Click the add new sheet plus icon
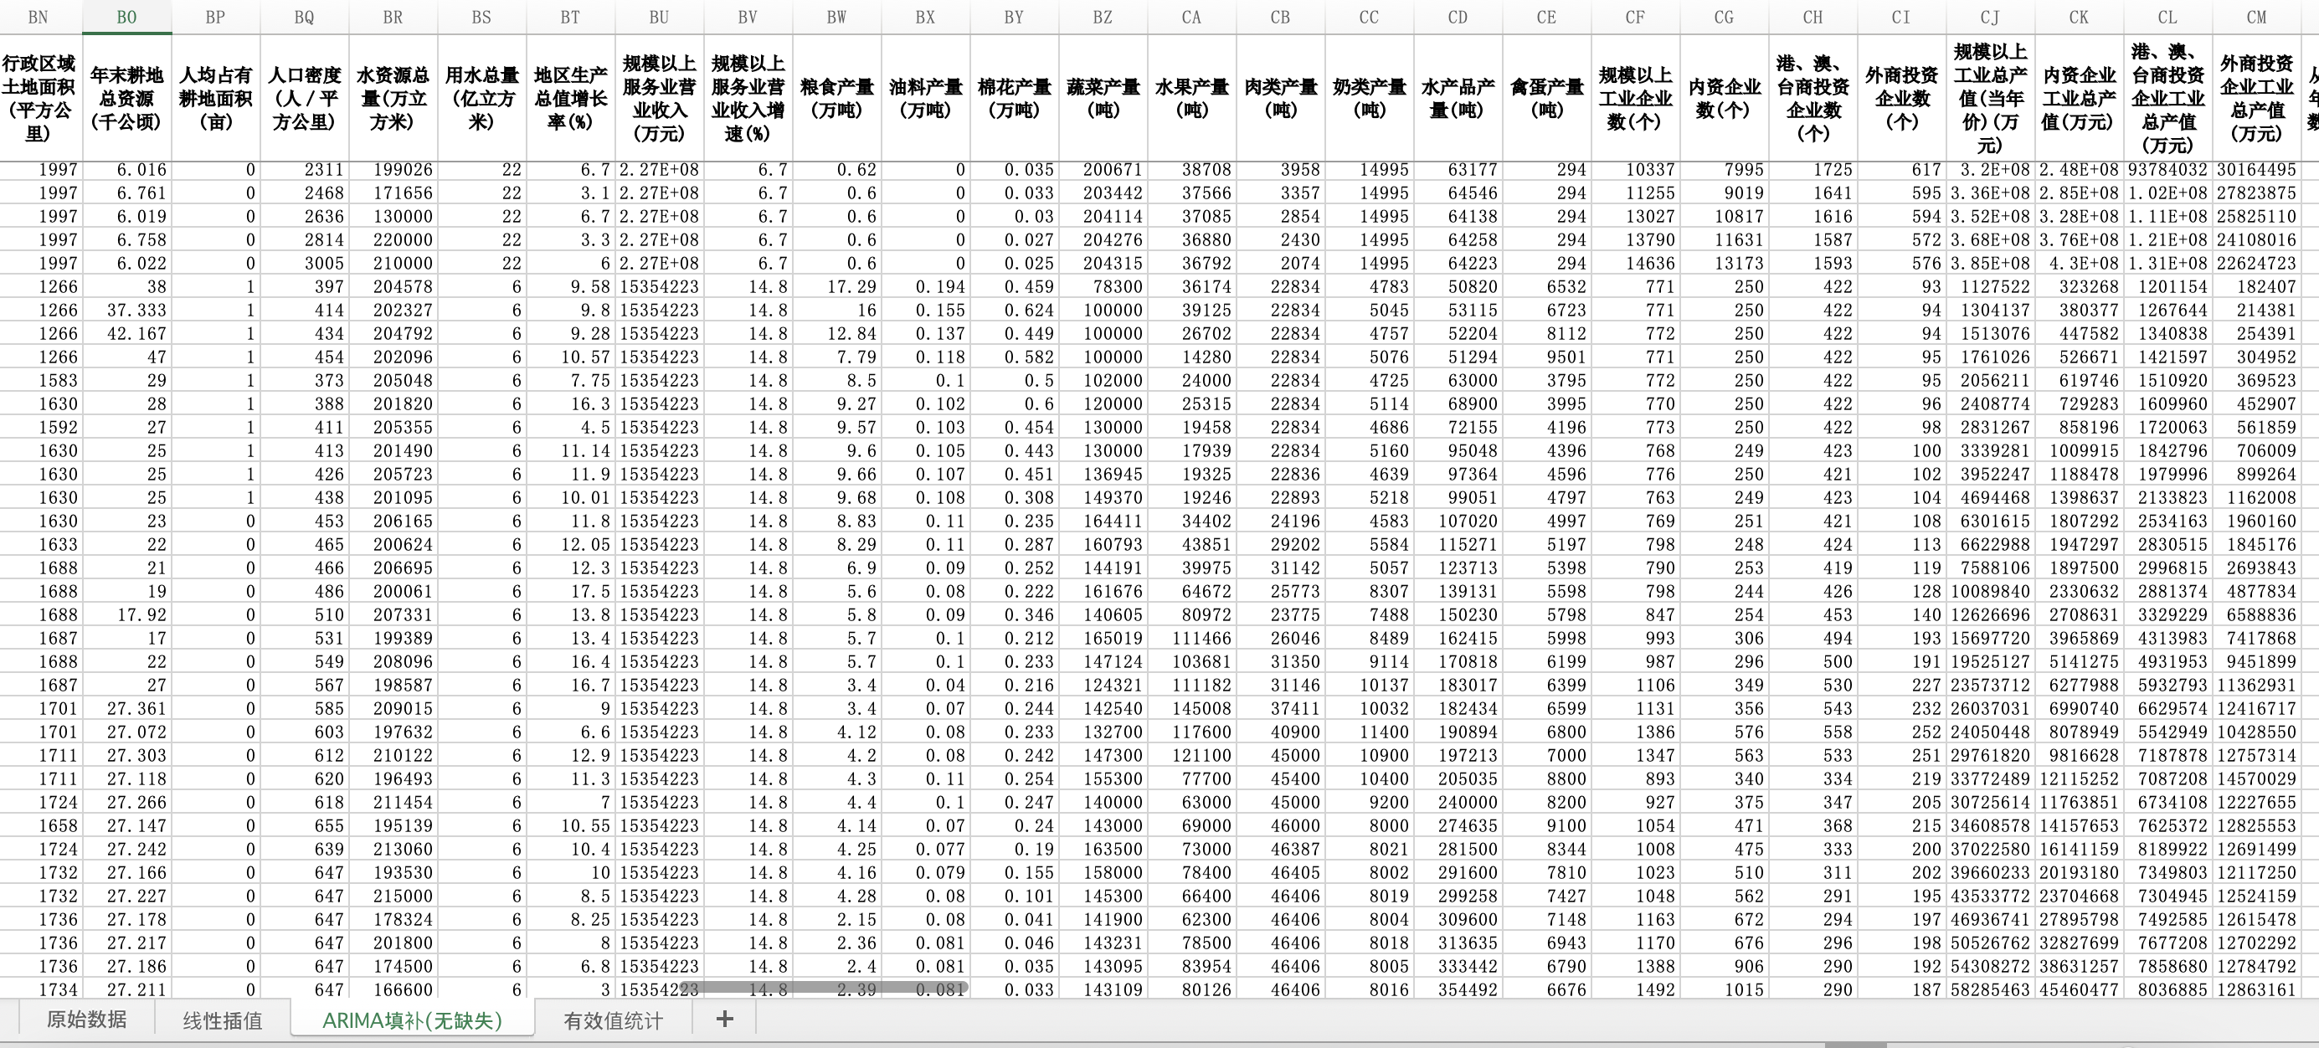This screenshot has width=2319, height=1048. 724,1020
